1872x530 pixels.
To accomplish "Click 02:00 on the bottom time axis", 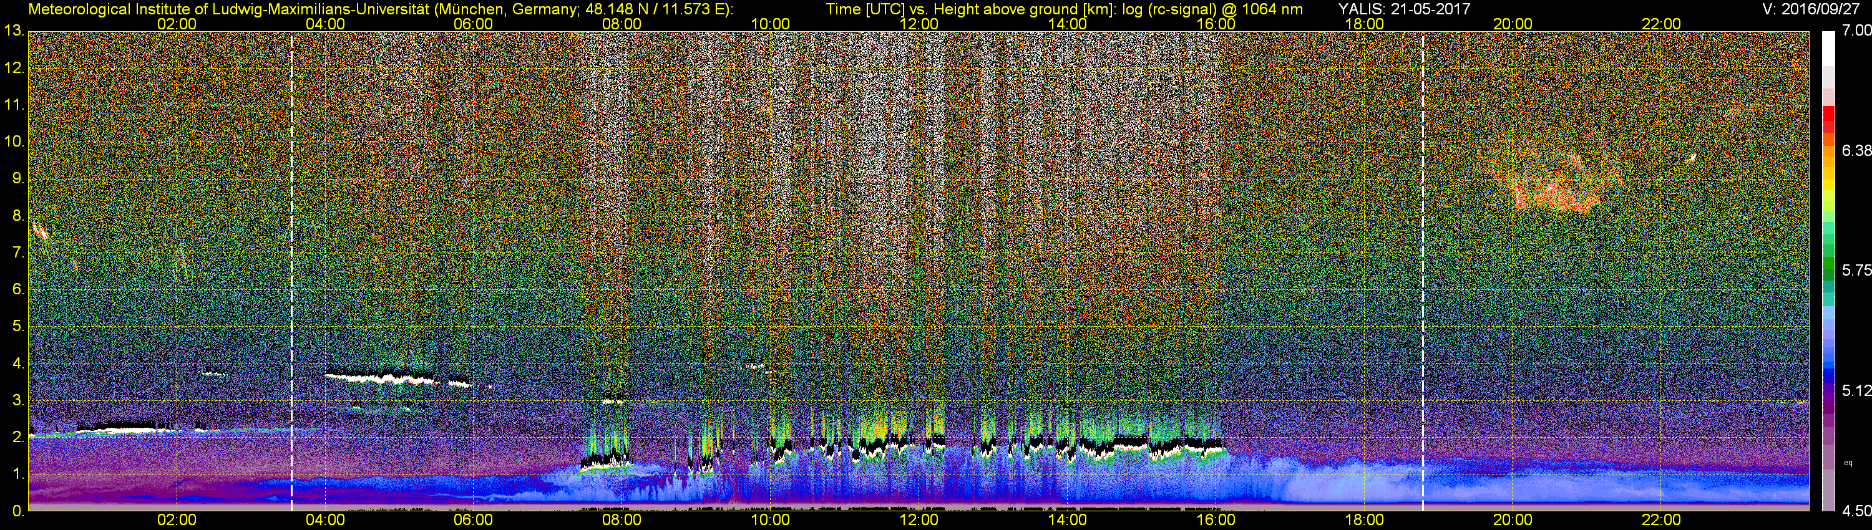I will 177,521.
